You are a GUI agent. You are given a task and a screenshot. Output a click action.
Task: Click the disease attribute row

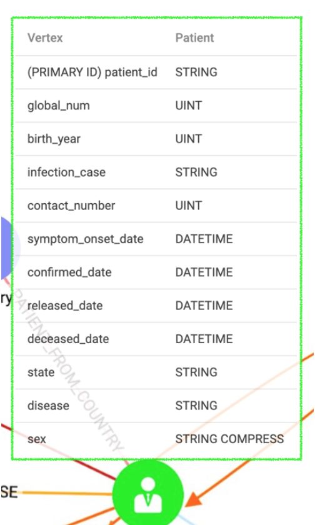pyautogui.click(x=156, y=405)
